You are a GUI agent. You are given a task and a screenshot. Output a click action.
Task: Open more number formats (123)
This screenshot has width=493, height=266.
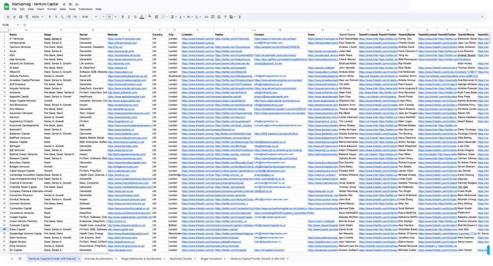click(x=75, y=17)
